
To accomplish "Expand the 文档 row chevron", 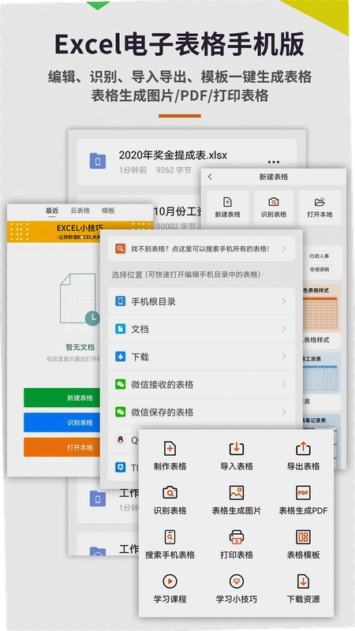I will (284, 329).
